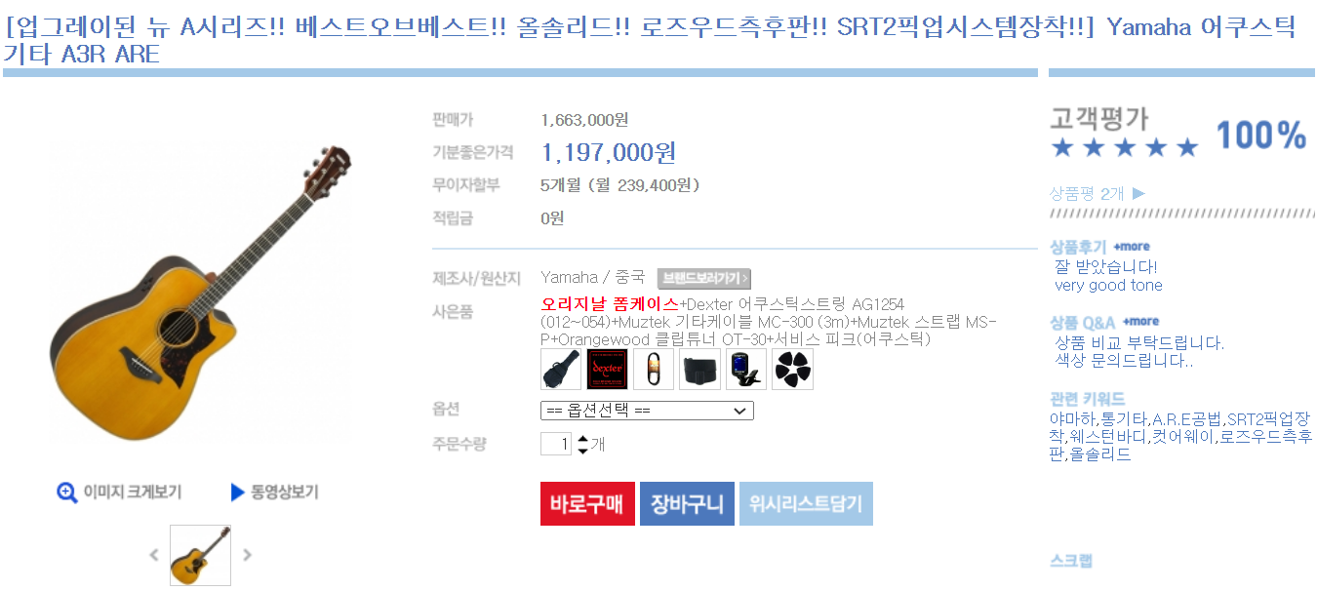Increase order quantity with up arrow
The image size is (1317, 591).
click(583, 439)
